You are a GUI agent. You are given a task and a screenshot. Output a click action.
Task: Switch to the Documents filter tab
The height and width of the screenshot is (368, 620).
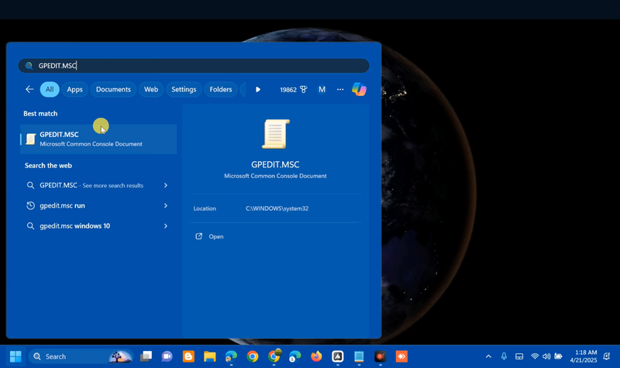coord(113,89)
